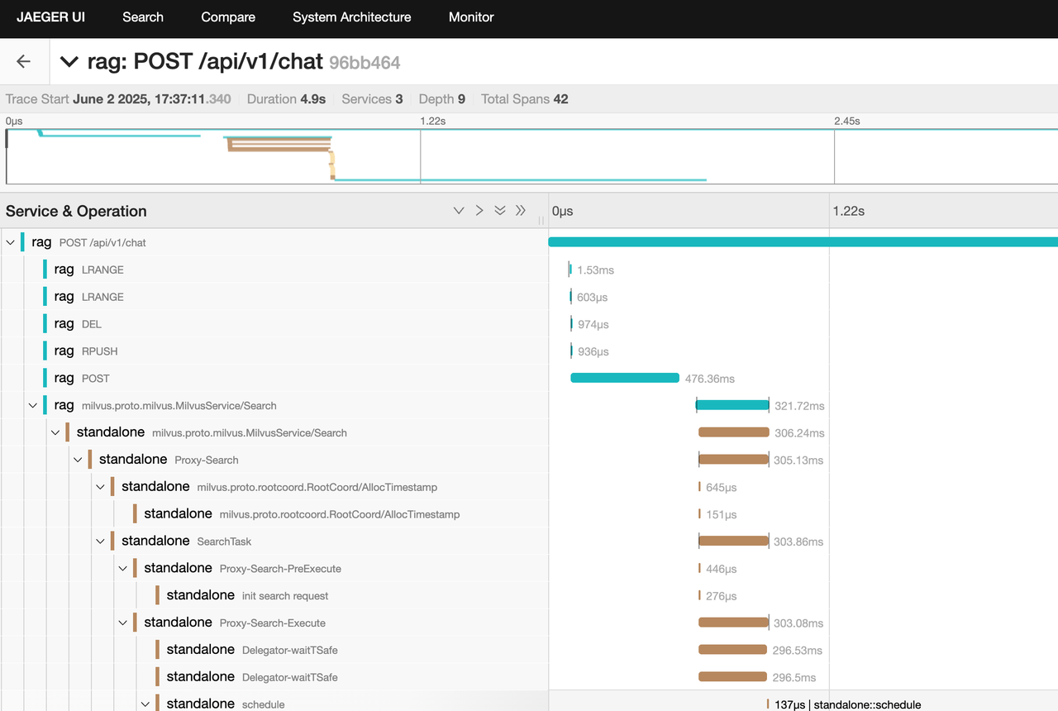Collapse the rag POST /api/v1/chat root span
The width and height of the screenshot is (1058, 711).
(11, 242)
